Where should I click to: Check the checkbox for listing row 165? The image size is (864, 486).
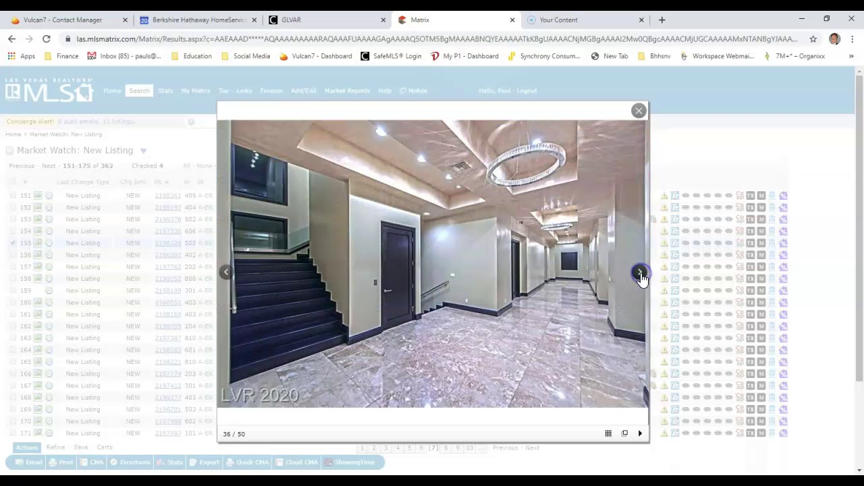[12, 362]
